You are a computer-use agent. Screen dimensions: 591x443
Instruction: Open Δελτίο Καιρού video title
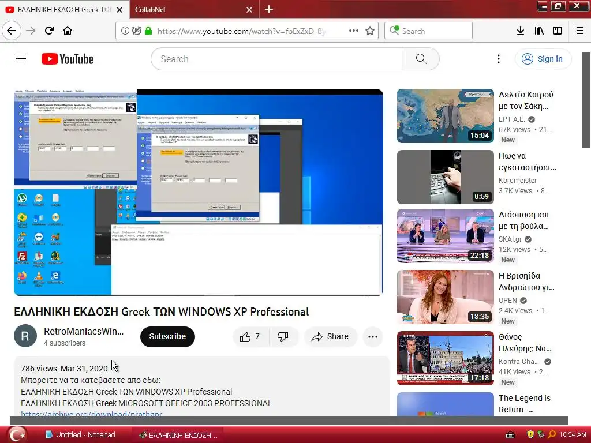point(526,100)
